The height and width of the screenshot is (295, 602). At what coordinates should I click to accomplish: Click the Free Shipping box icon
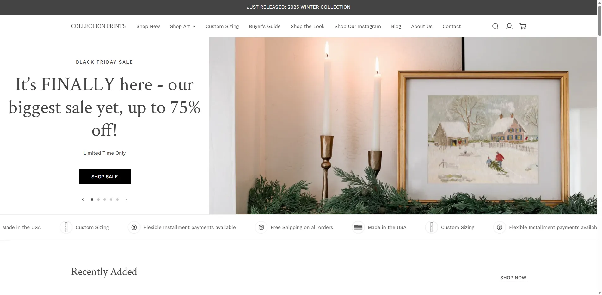point(261,227)
